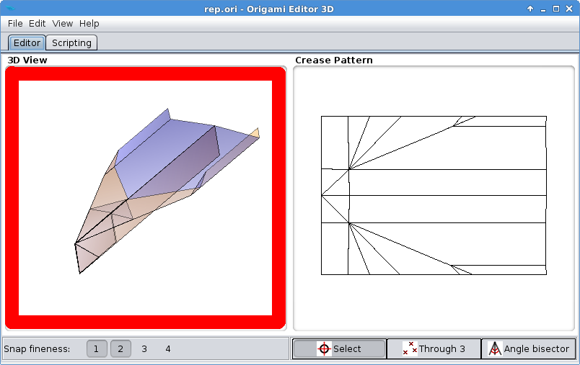Open the Help menu
The width and height of the screenshot is (580, 365).
(x=89, y=24)
